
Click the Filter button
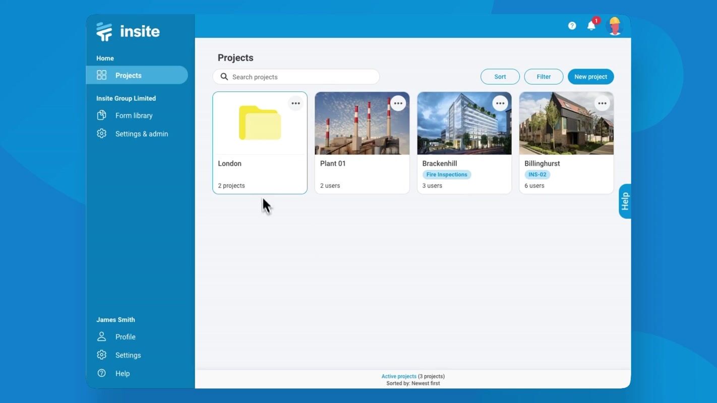point(544,77)
